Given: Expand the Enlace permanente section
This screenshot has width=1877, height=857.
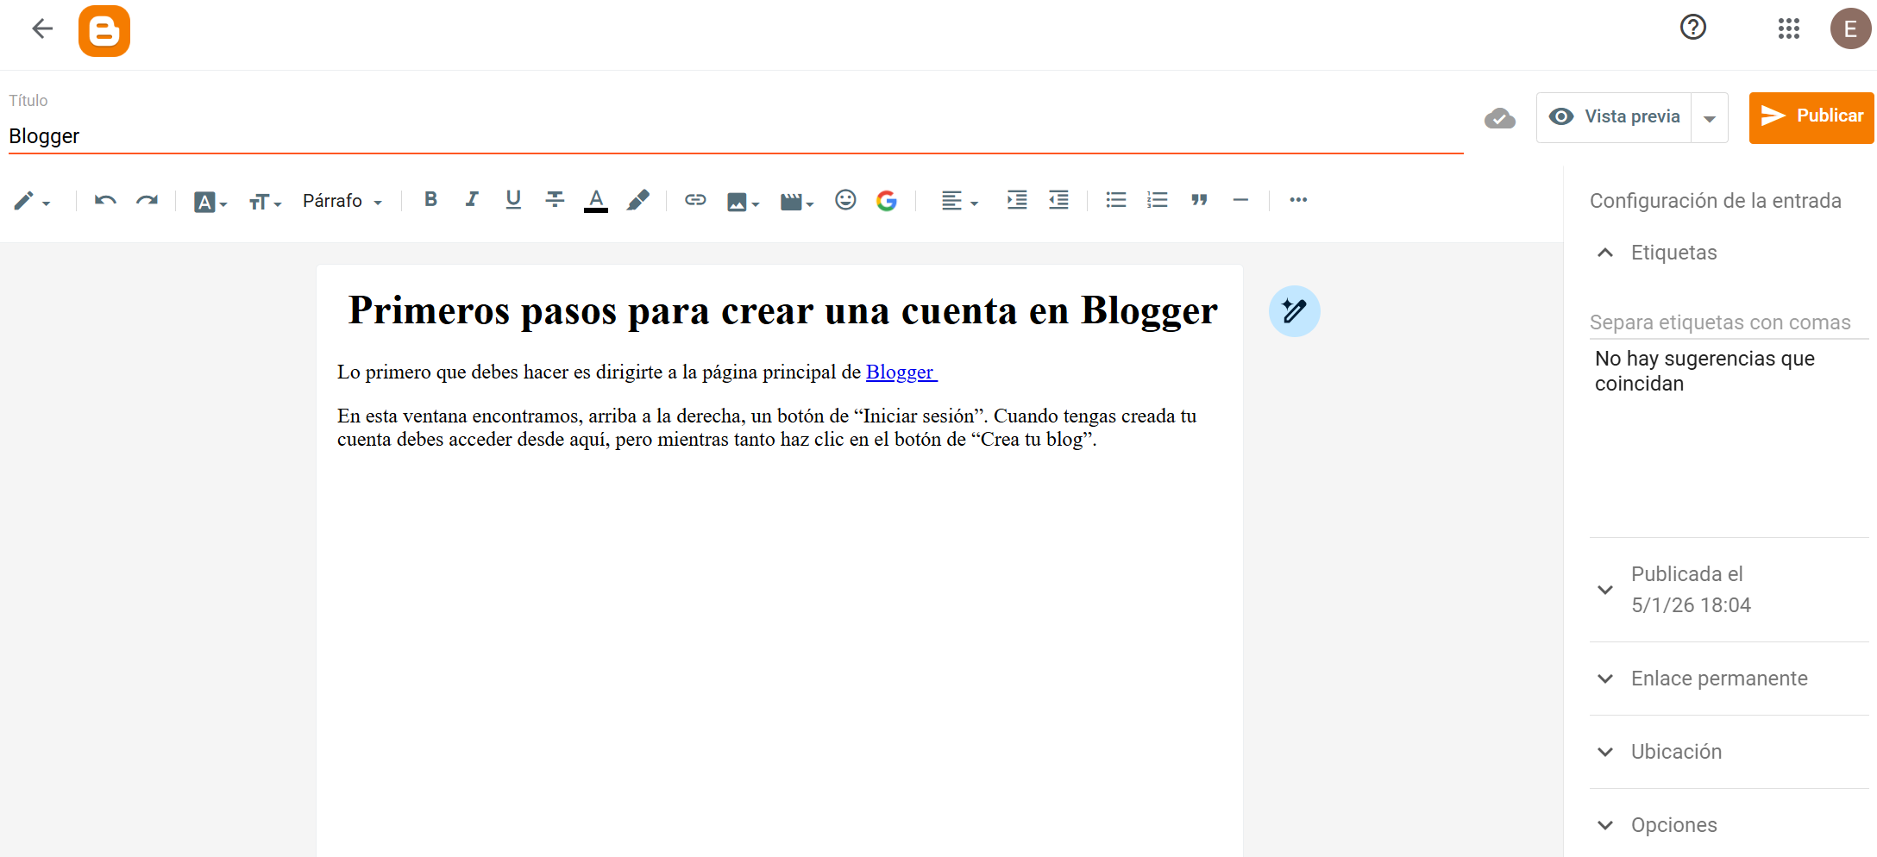Looking at the screenshot, I should pos(1718,679).
